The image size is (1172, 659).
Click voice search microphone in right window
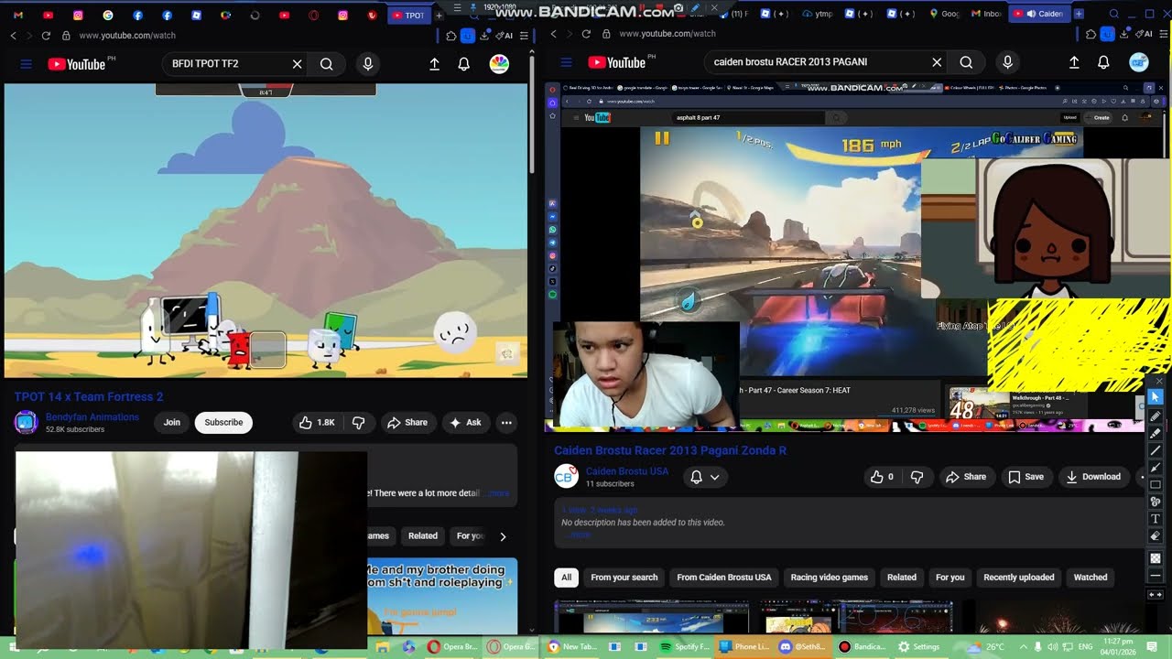(x=1007, y=62)
